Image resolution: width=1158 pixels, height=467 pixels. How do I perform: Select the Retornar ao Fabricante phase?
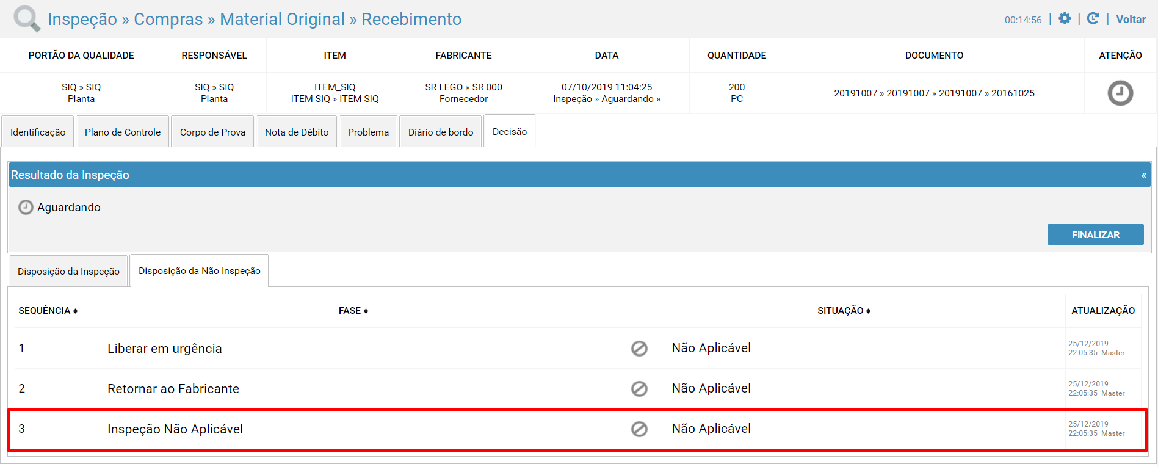pyautogui.click(x=173, y=389)
